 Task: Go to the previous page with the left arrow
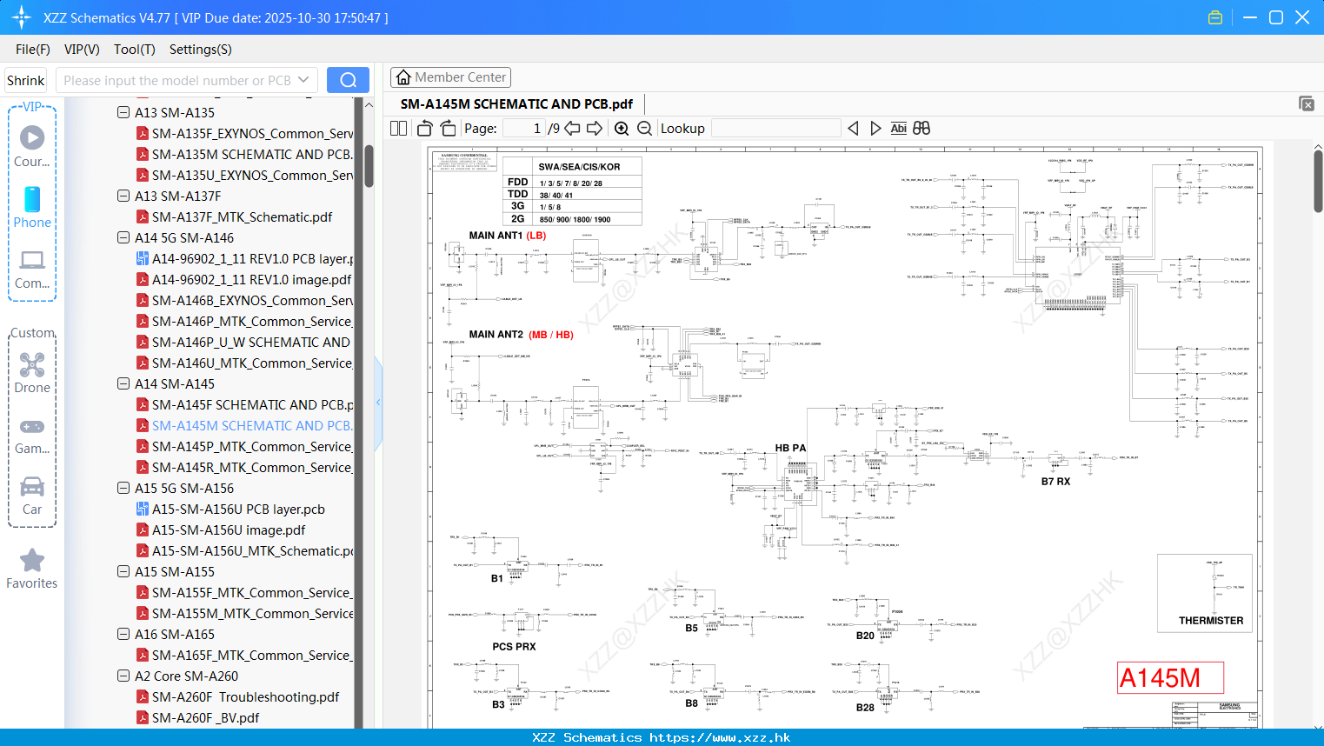click(x=572, y=129)
